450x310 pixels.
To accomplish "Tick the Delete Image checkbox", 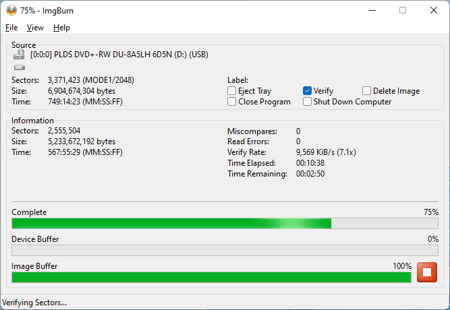I will 367,91.
